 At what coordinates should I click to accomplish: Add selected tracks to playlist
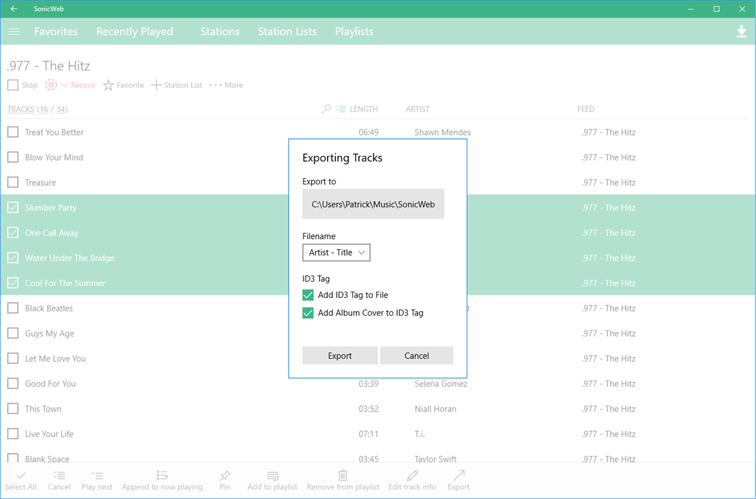click(x=273, y=481)
